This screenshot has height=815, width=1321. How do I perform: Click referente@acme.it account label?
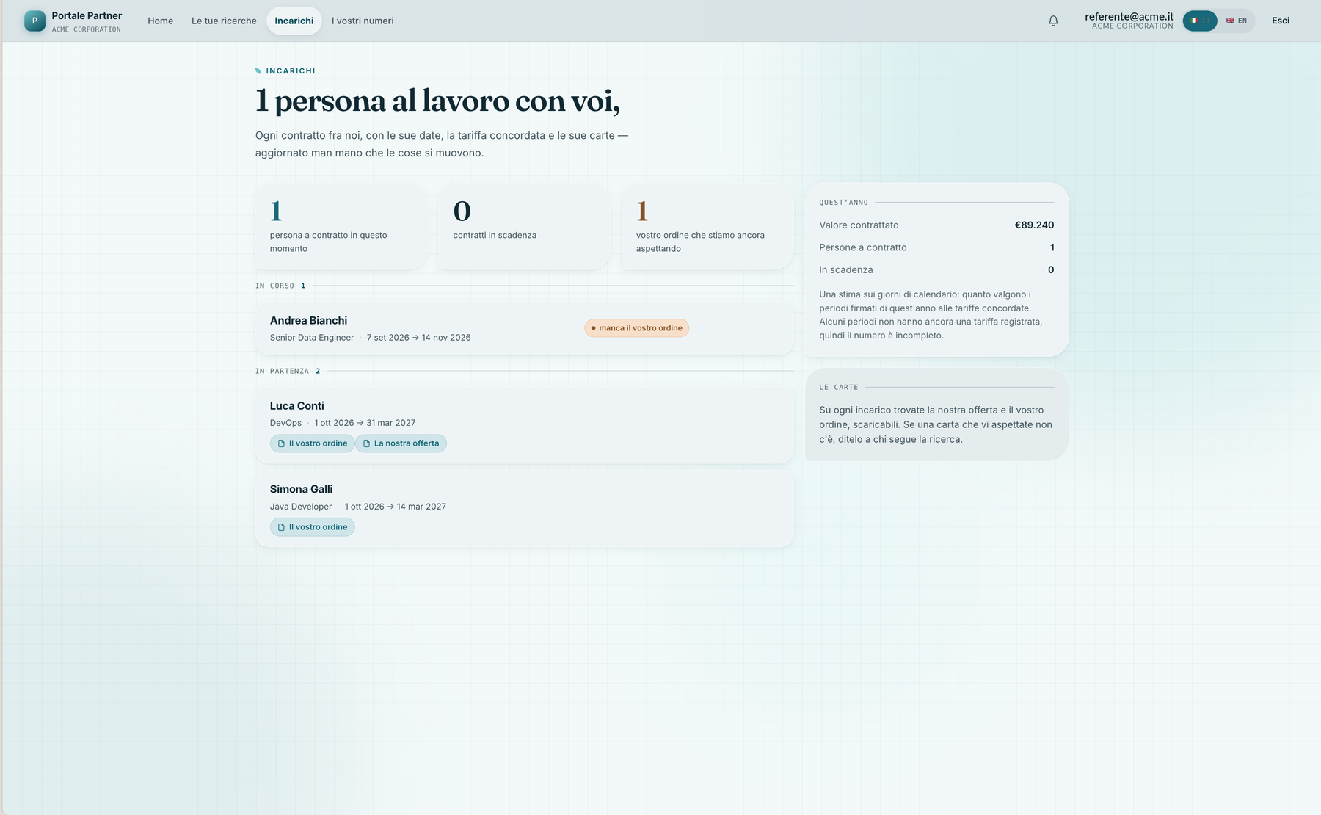pos(1129,16)
